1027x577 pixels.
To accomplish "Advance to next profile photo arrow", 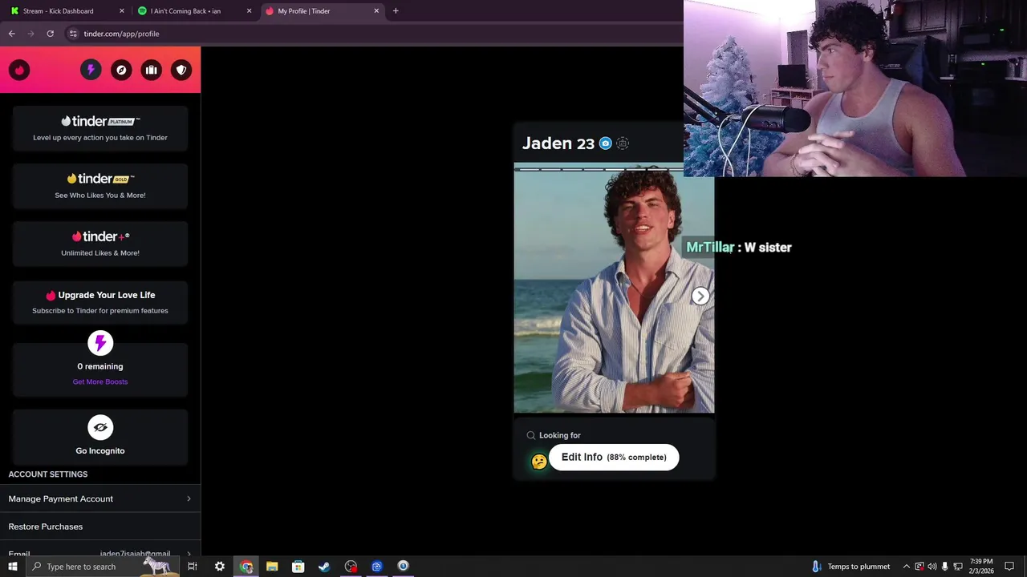I will [700, 297].
